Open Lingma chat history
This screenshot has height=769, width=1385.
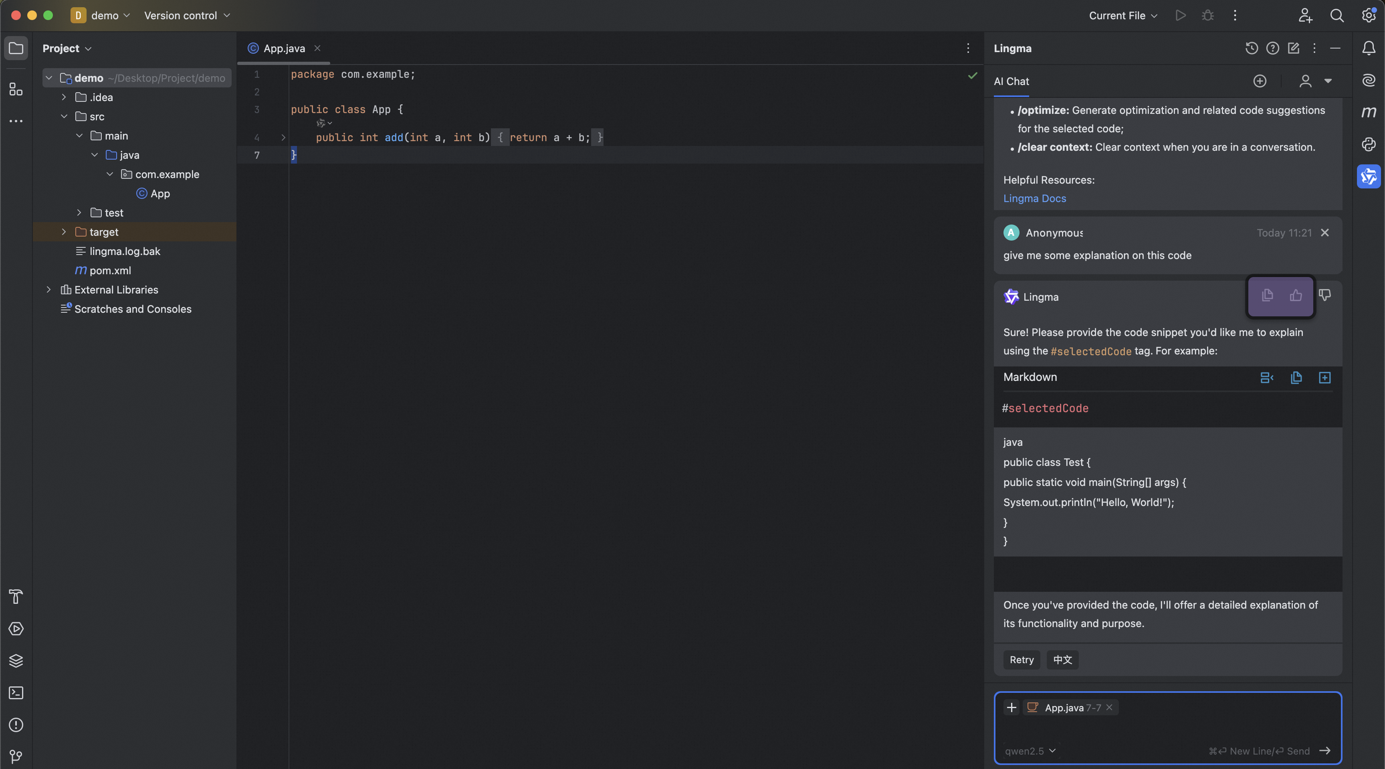pos(1252,49)
